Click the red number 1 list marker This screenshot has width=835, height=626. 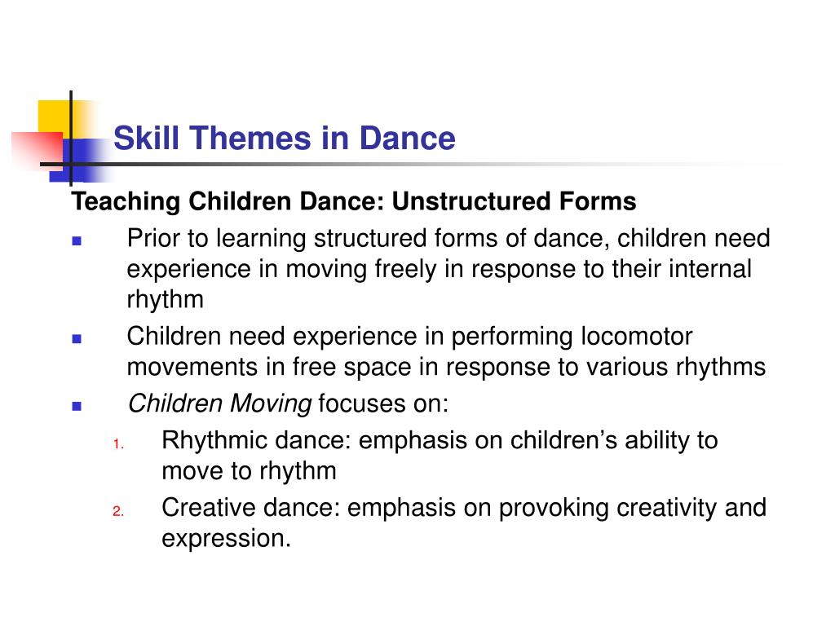pyautogui.click(x=118, y=444)
